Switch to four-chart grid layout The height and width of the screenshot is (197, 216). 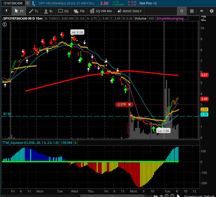pos(192,11)
